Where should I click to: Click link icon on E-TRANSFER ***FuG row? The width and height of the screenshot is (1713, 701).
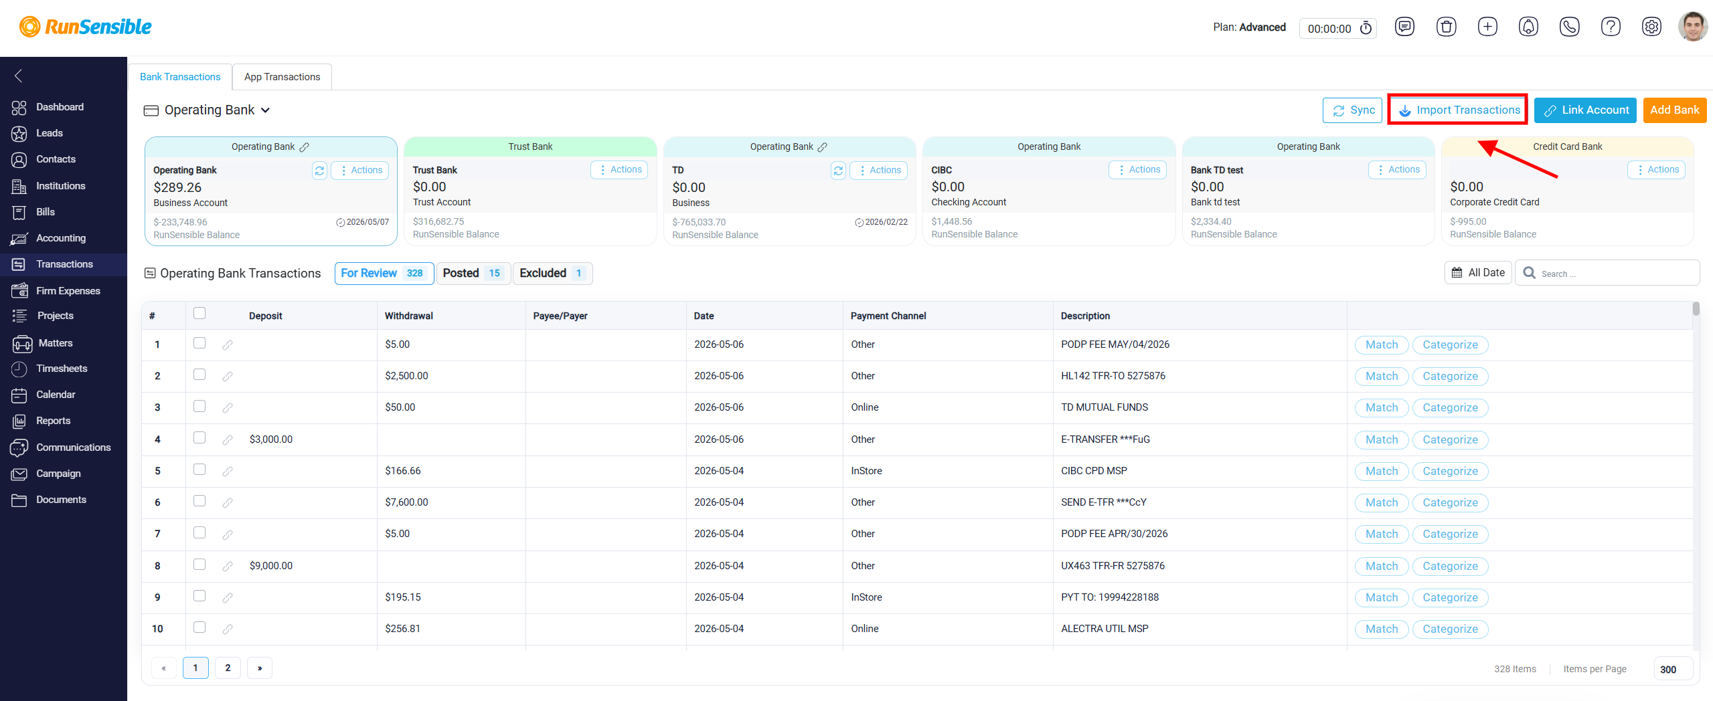click(228, 440)
